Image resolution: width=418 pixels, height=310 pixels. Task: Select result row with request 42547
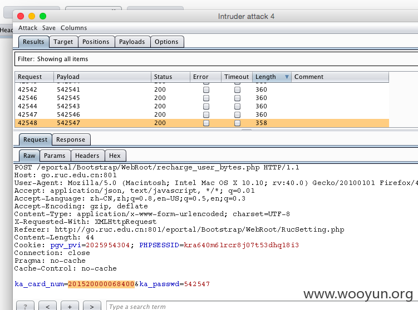click(202, 114)
